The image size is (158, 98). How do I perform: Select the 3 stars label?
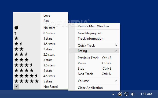tap(48, 60)
